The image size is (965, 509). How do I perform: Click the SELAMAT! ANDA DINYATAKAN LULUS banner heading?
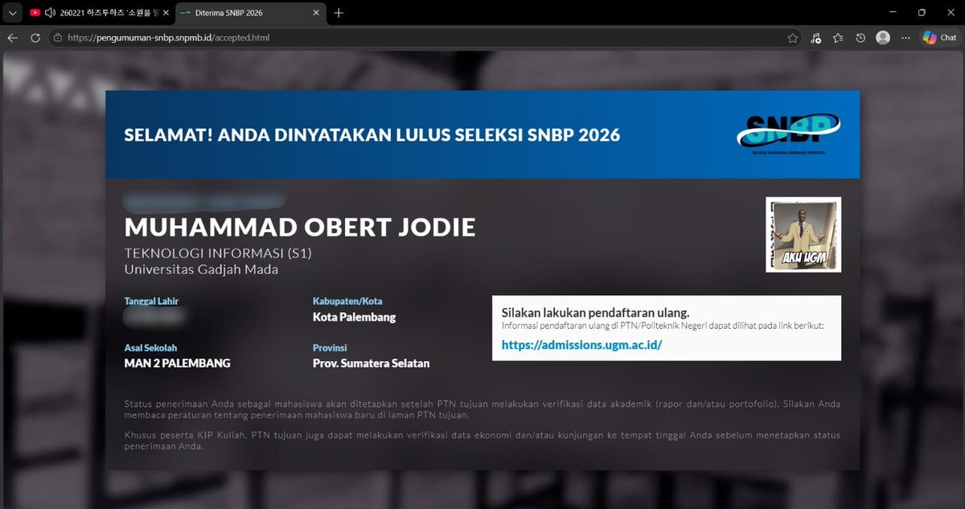(x=372, y=134)
